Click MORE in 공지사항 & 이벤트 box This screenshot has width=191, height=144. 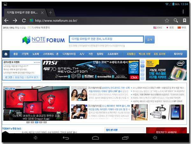click(x=37, y=62)
